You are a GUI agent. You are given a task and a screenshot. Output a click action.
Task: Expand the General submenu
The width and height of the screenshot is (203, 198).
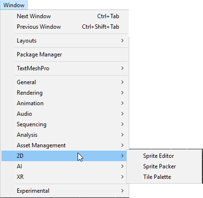pos(64,82)
